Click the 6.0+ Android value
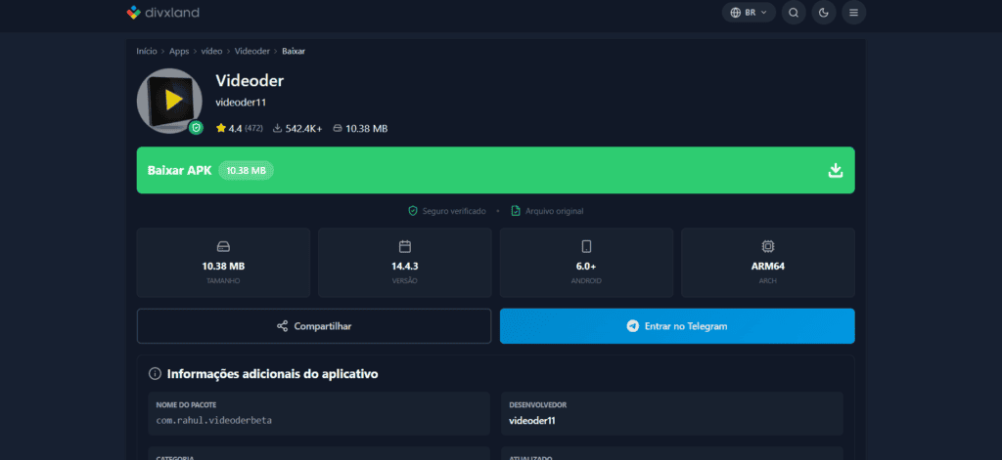 click(x=586, y=266)
